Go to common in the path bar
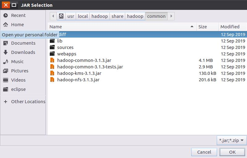247x158 pixels. 156,16
